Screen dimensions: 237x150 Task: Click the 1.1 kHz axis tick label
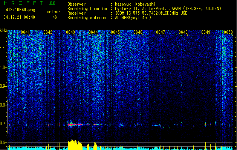click(x=3, y=49)
